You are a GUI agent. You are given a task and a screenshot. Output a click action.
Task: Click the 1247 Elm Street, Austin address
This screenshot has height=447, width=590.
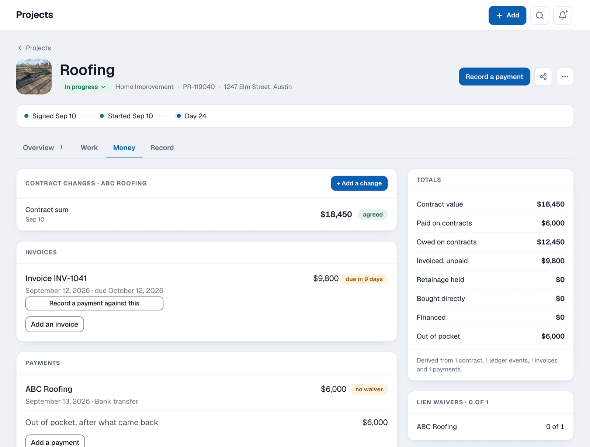[x=258, y=87]
